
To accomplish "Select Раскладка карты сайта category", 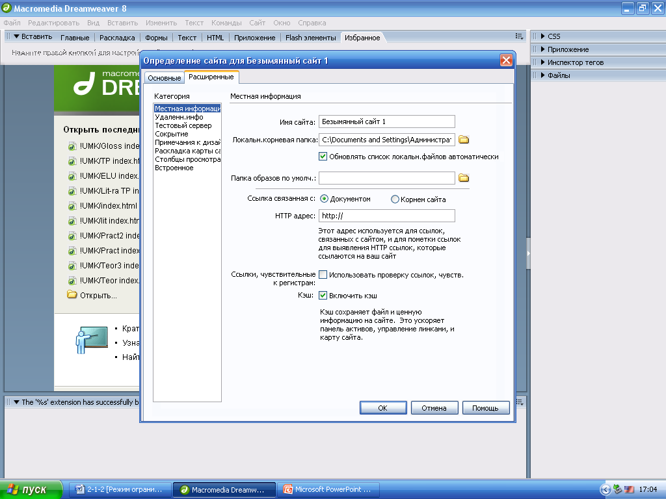I will click(187, 151).
